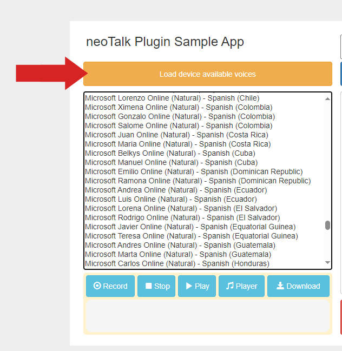Click the Download button

[298, 286]
